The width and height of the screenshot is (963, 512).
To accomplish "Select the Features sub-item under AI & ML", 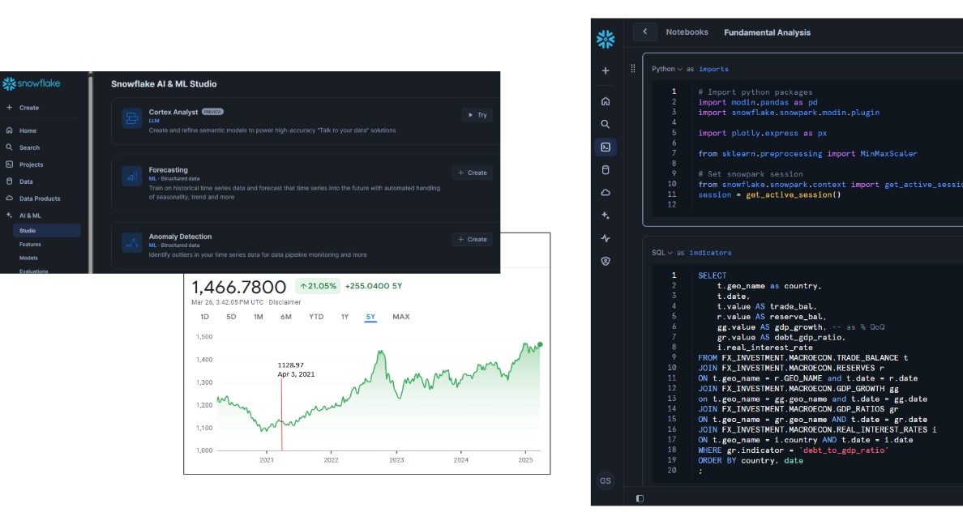I will [x=30, y=245].
